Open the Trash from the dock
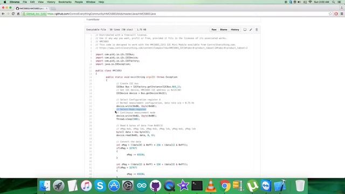The height and width of the screenshot is (194, 345). click(x=300, y=186)
